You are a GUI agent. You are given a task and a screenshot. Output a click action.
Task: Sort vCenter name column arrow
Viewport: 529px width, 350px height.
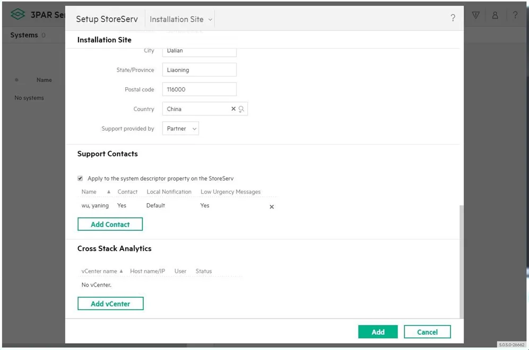pyautogui.click(x=121, y=271)
